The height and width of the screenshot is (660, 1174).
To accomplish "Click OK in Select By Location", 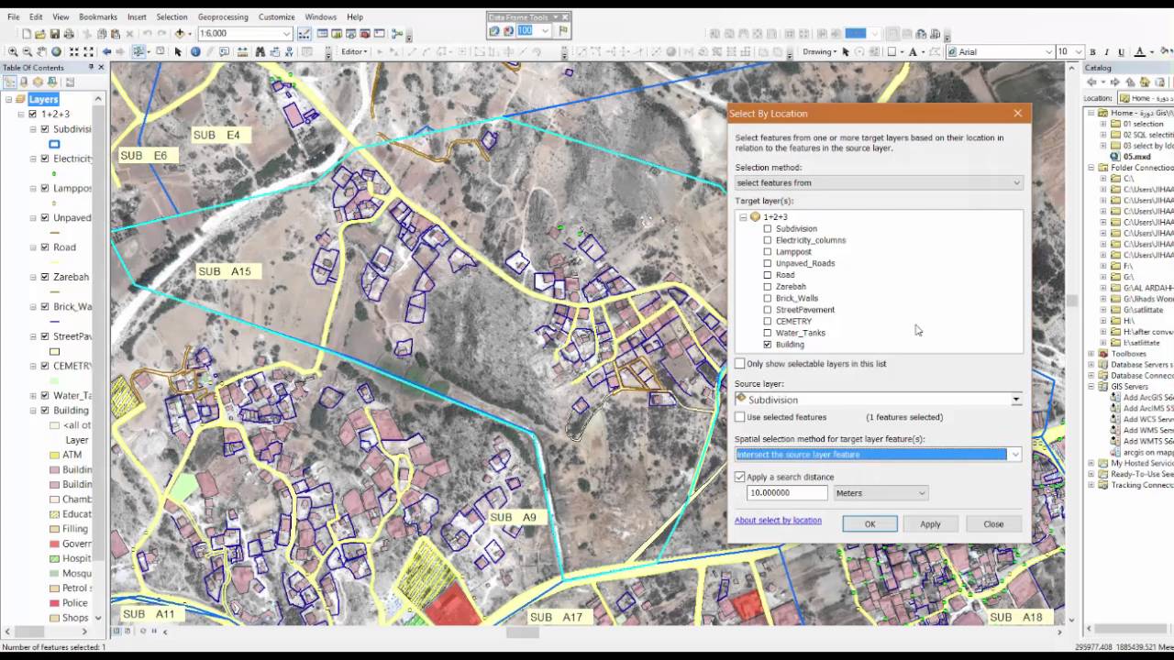I will tap(870, 524).
